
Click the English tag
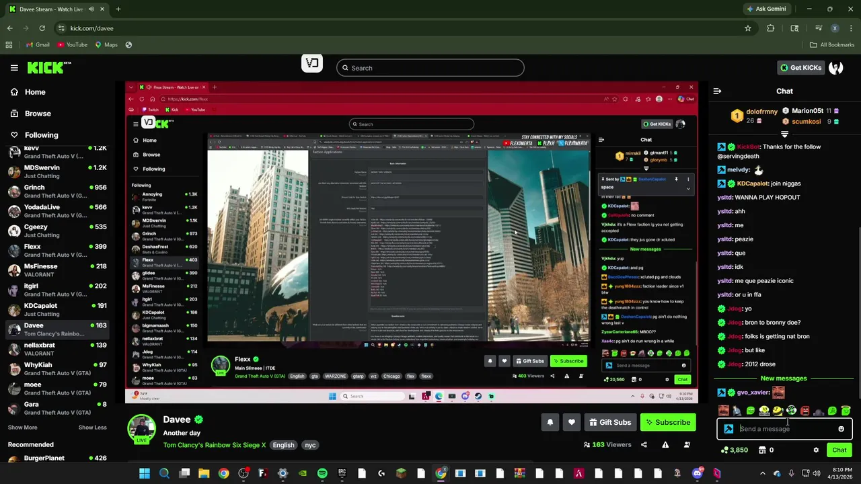(x=283, y=445)
